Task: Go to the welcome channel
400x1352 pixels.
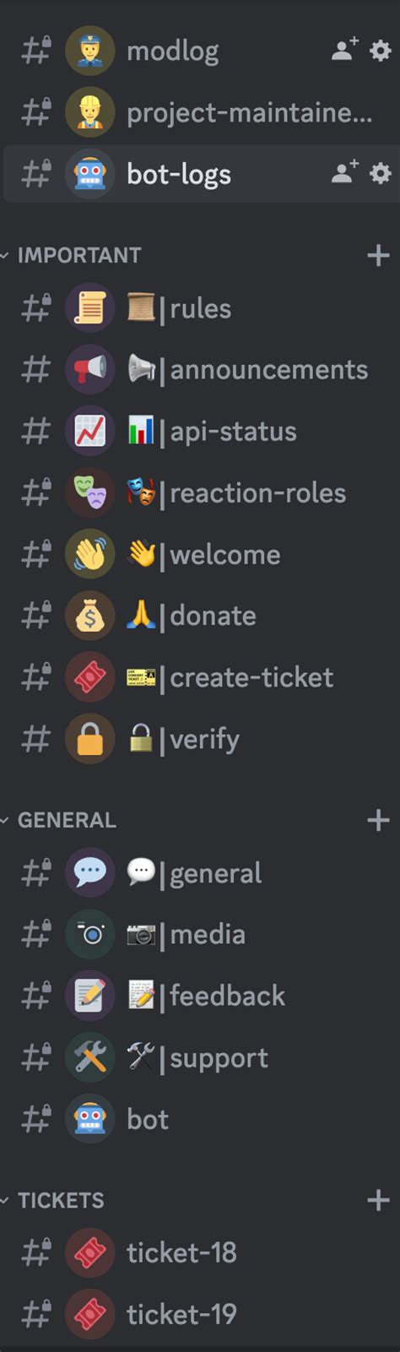Action: pos(200,554)
